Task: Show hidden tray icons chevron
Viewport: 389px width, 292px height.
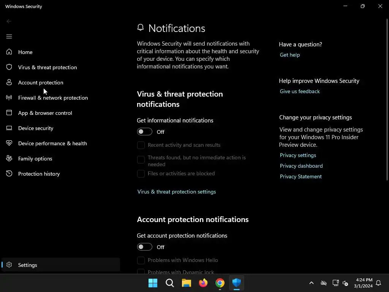Action: pos(312,283)
